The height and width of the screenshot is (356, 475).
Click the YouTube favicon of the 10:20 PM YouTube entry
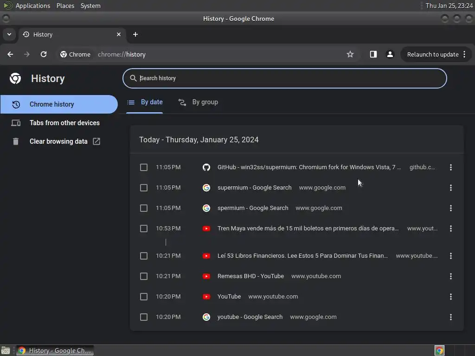point(206,297)
